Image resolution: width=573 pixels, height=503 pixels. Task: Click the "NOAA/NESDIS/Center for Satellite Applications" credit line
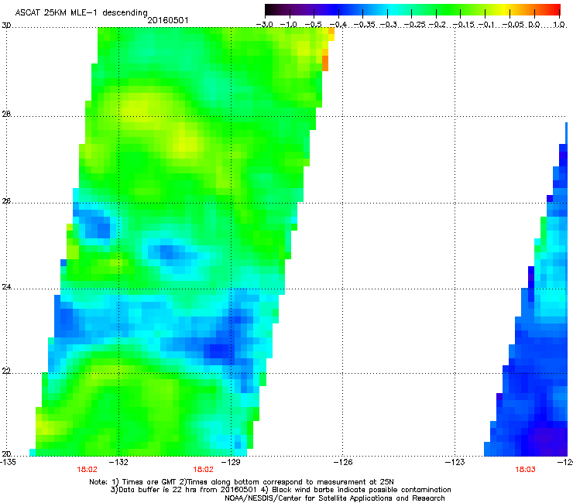[x=335, y=498]
